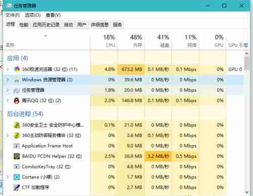Sort by the 41% 磁盘 column header

coord(158,41)
